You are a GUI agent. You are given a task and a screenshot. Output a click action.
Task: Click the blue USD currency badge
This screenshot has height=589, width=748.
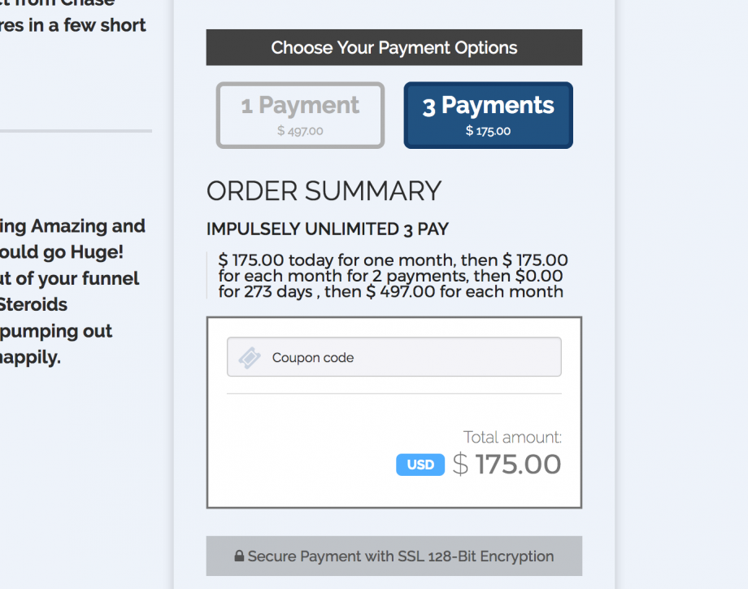pos(420,465)
